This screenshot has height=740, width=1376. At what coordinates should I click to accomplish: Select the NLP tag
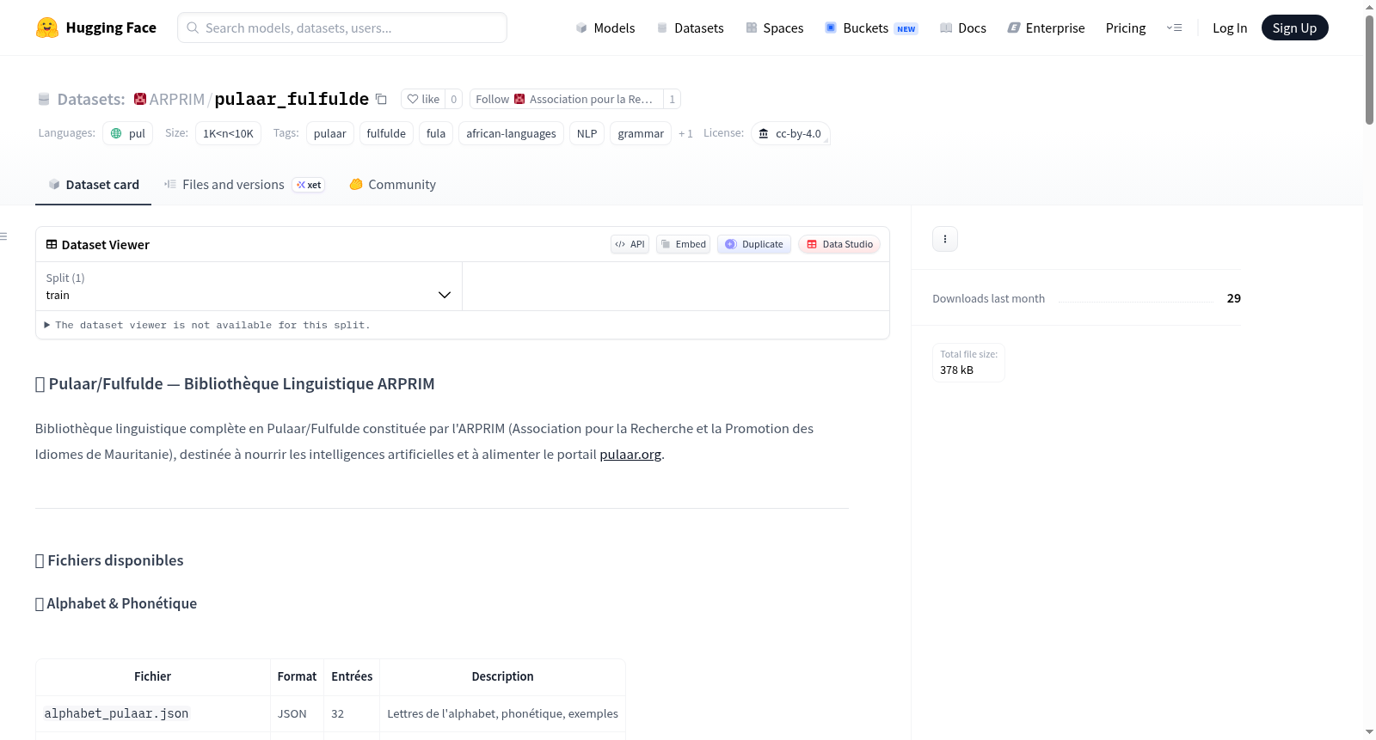tap(587, 133)
